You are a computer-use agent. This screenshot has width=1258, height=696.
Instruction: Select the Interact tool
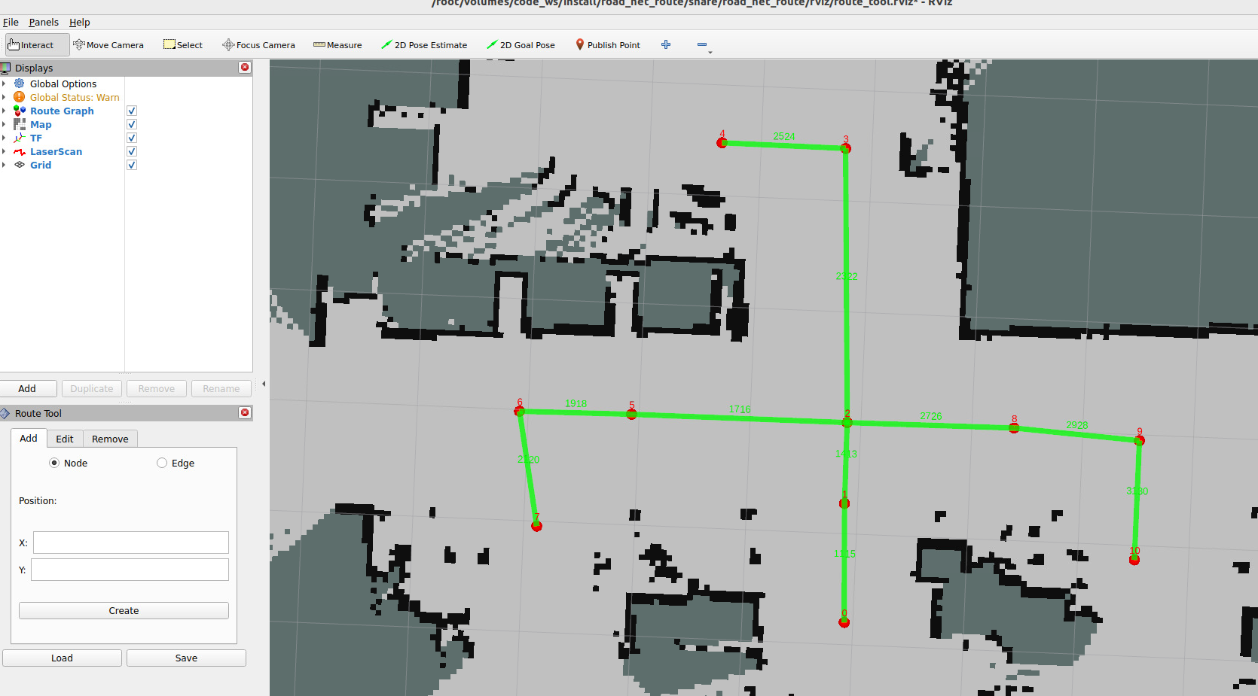pyautogui.click(x=37, y=45)
